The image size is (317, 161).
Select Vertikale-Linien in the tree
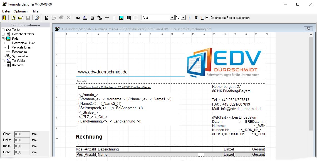[x=22, y=47]
